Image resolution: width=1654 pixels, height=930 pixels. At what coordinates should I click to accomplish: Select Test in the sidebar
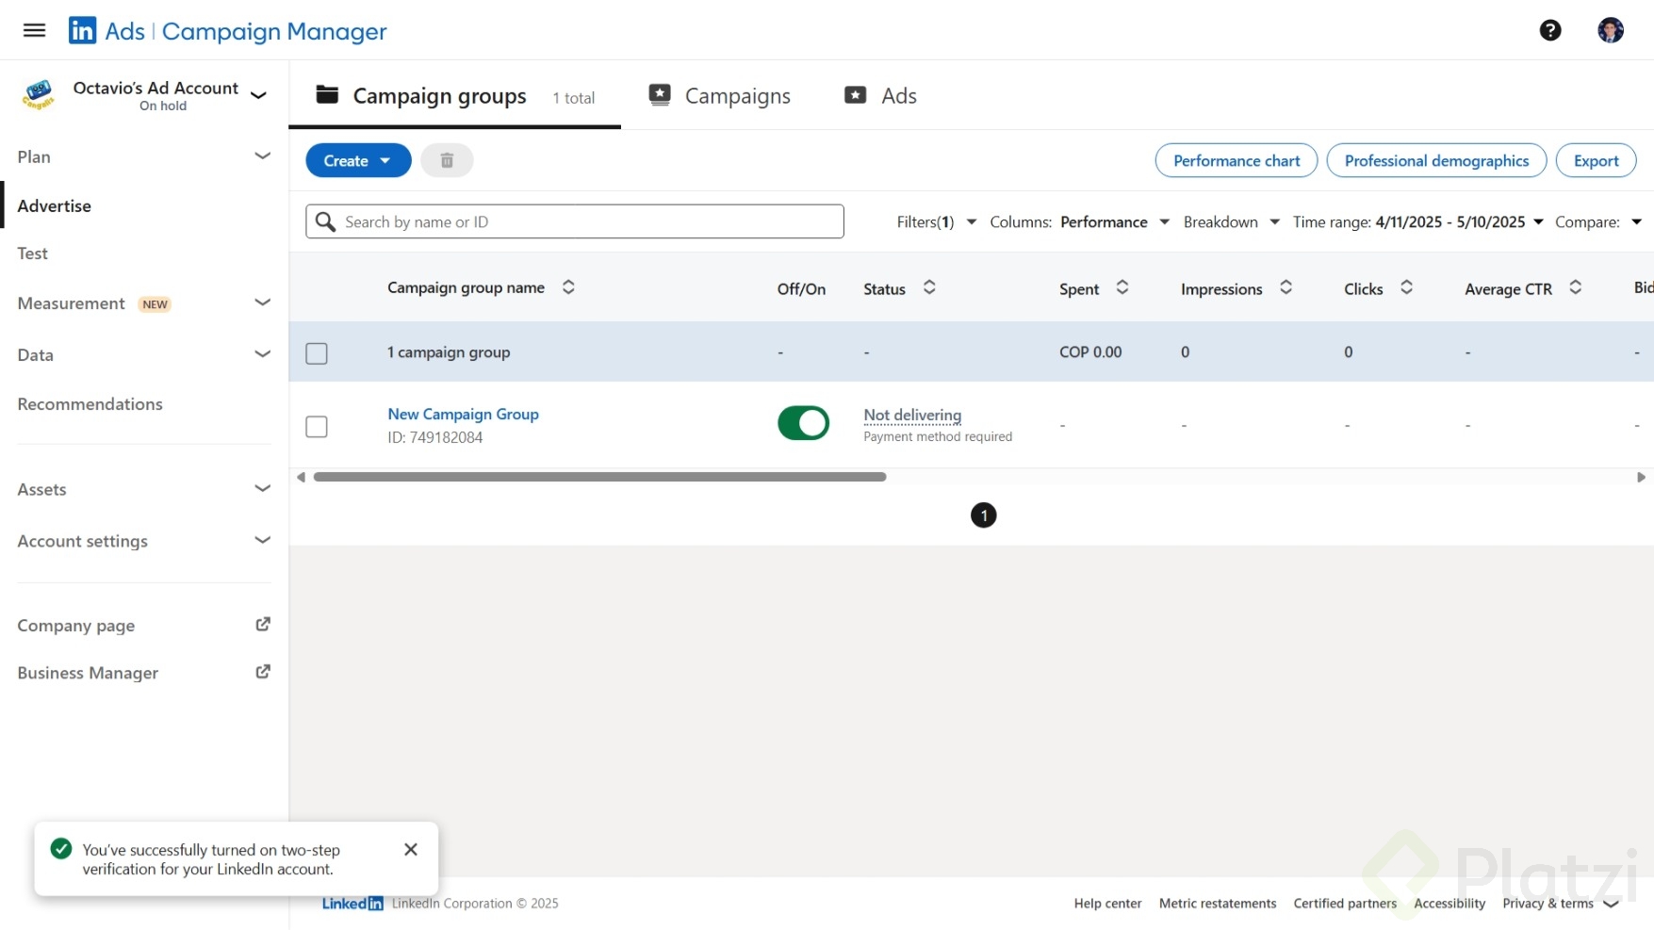[x=33, y=253]
